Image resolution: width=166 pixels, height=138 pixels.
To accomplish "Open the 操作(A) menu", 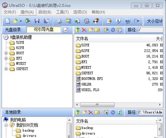I will pyautogui.click(x=27, y=12).
